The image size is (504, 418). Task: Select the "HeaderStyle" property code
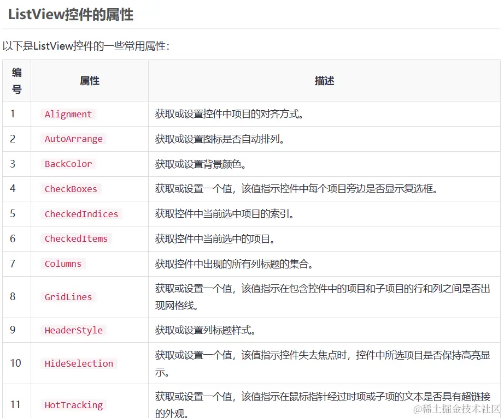(x=74, y=330)
